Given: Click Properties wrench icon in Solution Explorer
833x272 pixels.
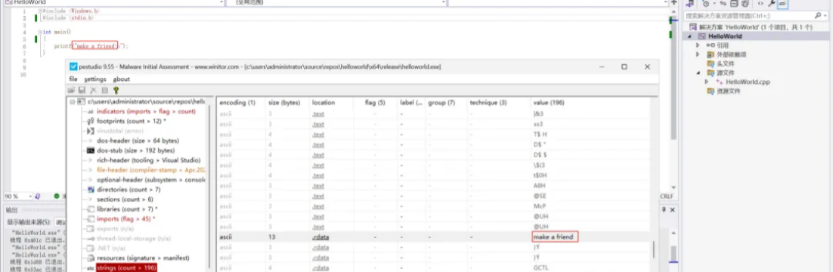Looking at the screenshot, I should tap(771, 3).
